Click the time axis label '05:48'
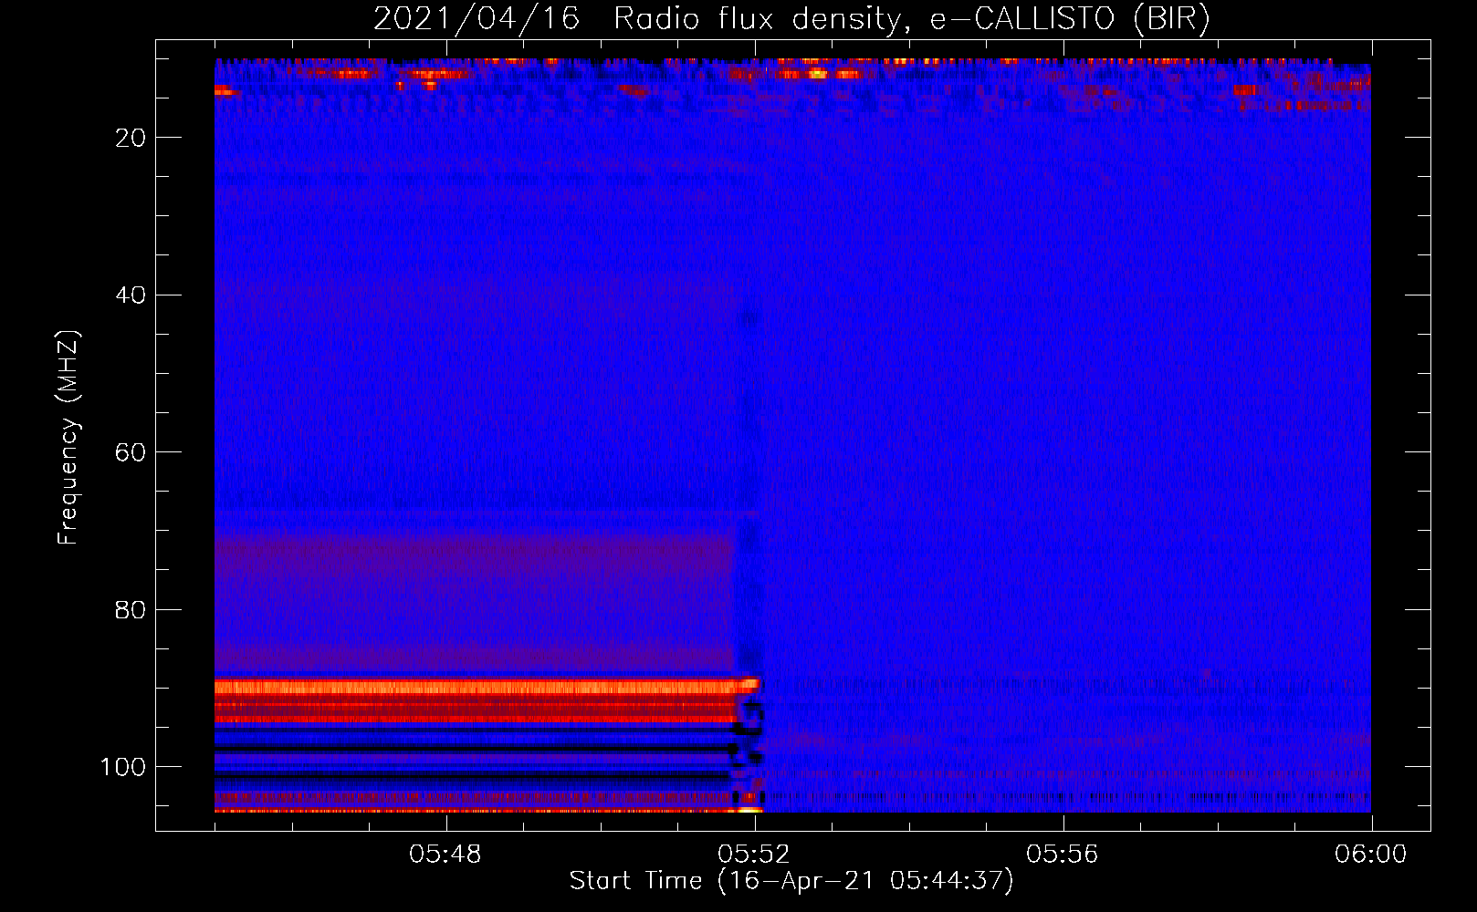Image resolution: width=1477 pixels, height=912 pixels. pos(445,855)
